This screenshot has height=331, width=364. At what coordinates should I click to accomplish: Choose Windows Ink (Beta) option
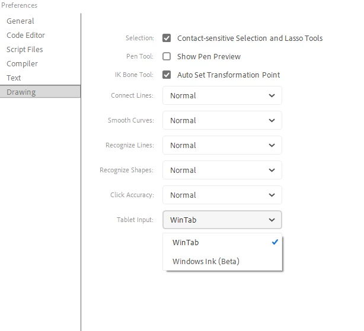click(205, 261)
